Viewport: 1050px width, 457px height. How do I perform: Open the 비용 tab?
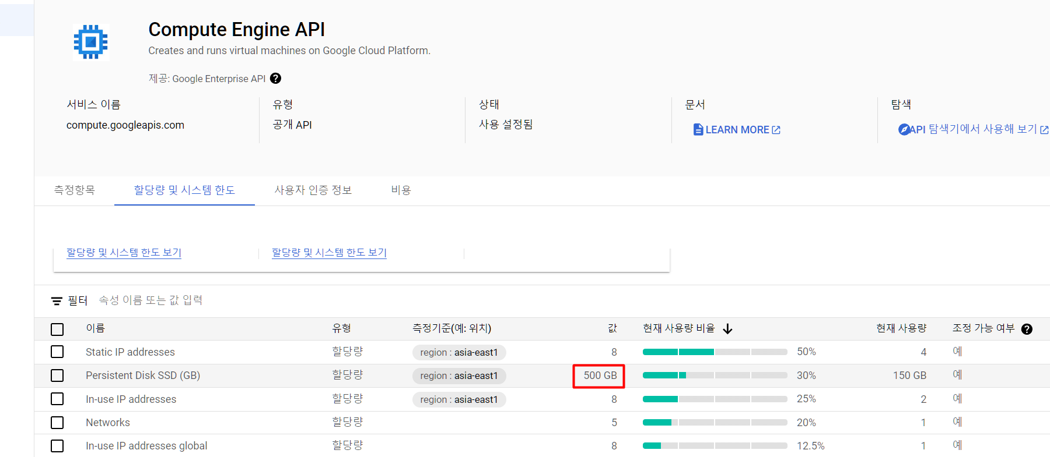click(401, 190)
